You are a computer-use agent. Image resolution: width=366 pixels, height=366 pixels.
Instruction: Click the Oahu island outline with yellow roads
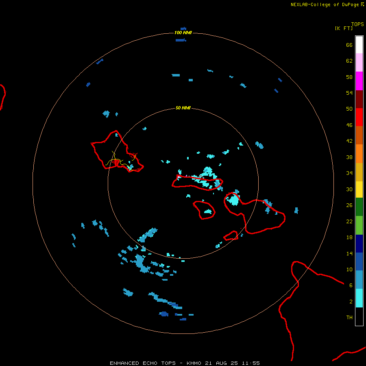coord(117,152)
